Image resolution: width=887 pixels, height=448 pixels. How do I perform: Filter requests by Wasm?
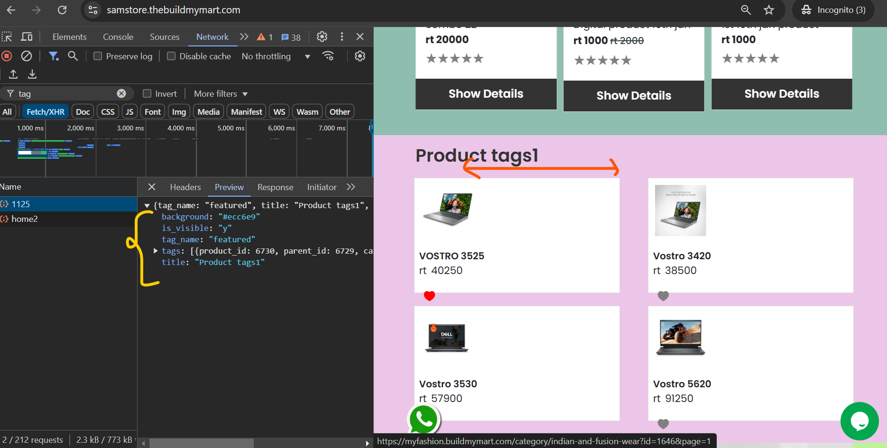pos(307,112)
